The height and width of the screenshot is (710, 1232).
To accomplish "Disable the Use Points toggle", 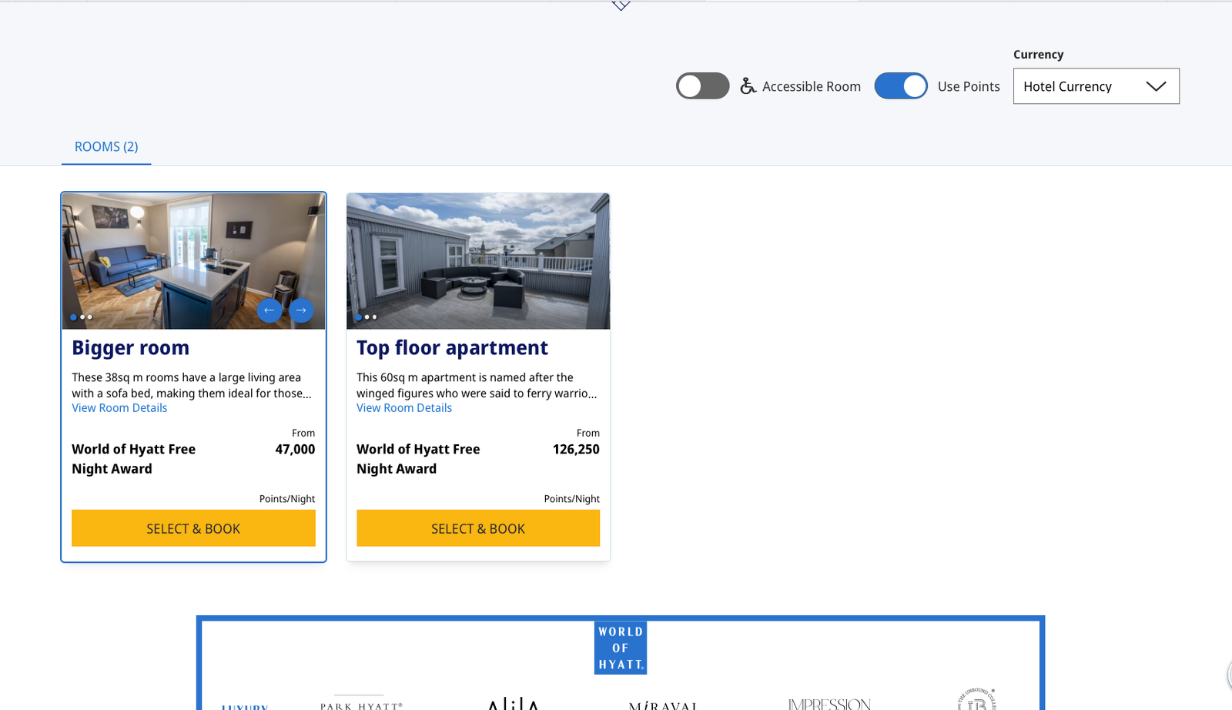I will [901, 86].
